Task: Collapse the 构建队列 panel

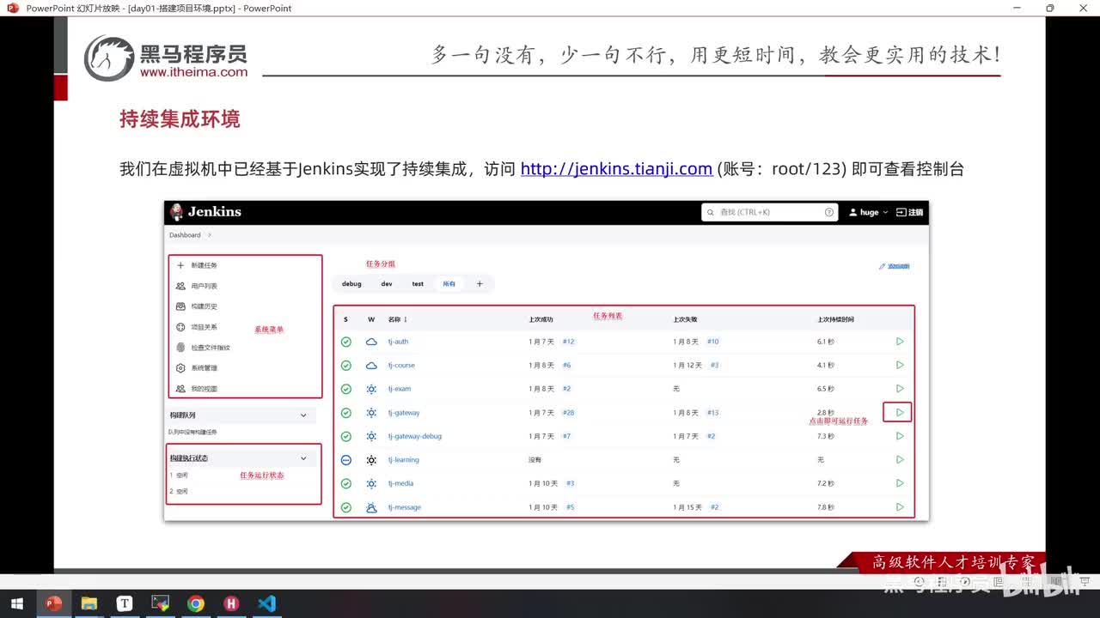Action: (x=303, y=415)
